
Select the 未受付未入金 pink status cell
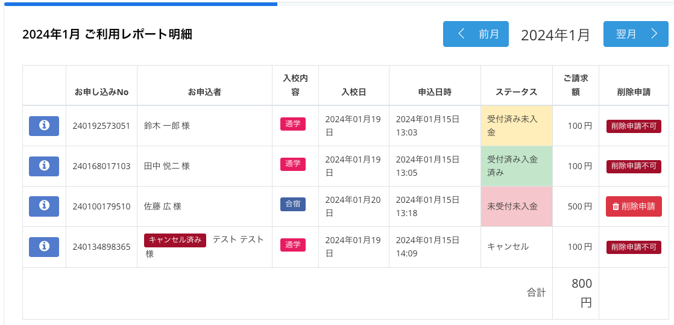(516, 206)
